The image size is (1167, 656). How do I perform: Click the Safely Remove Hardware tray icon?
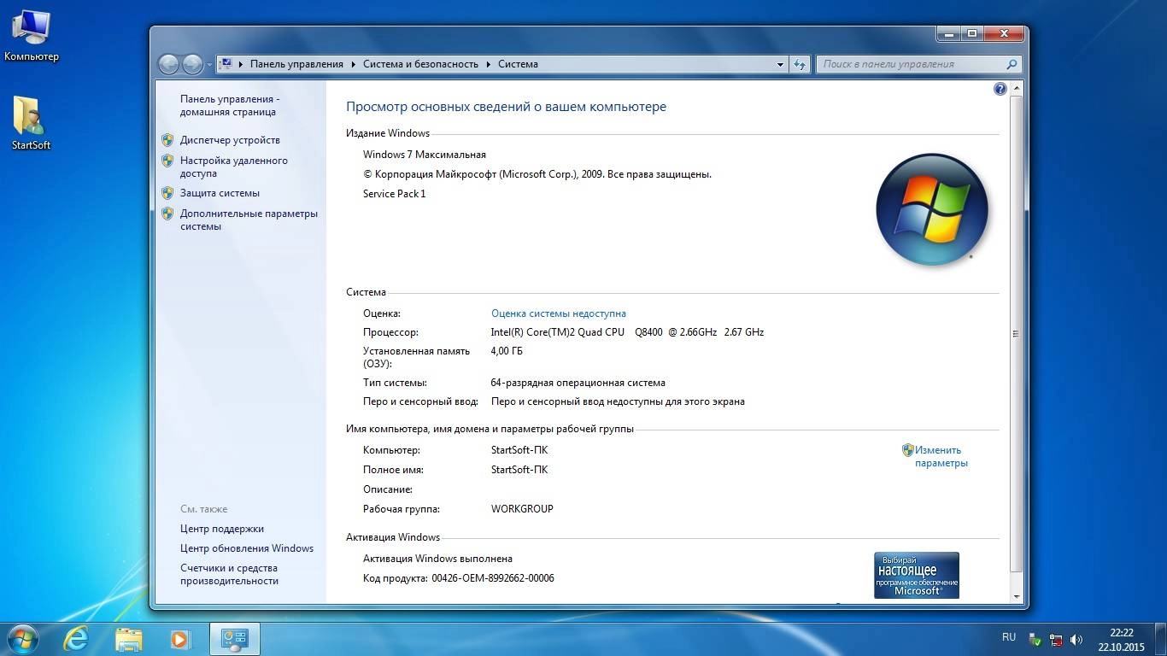1035,640
